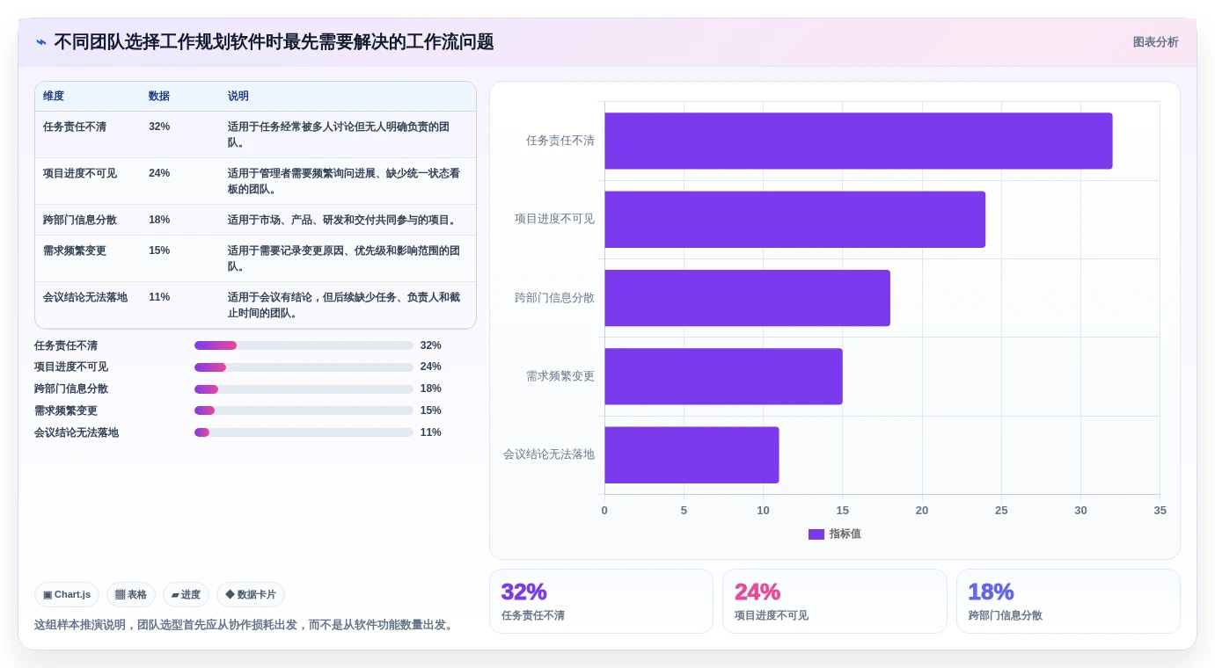Open the 32% 任务责任不清 data card
Viewport: 1215px width, 668px height.
(601, 601)
